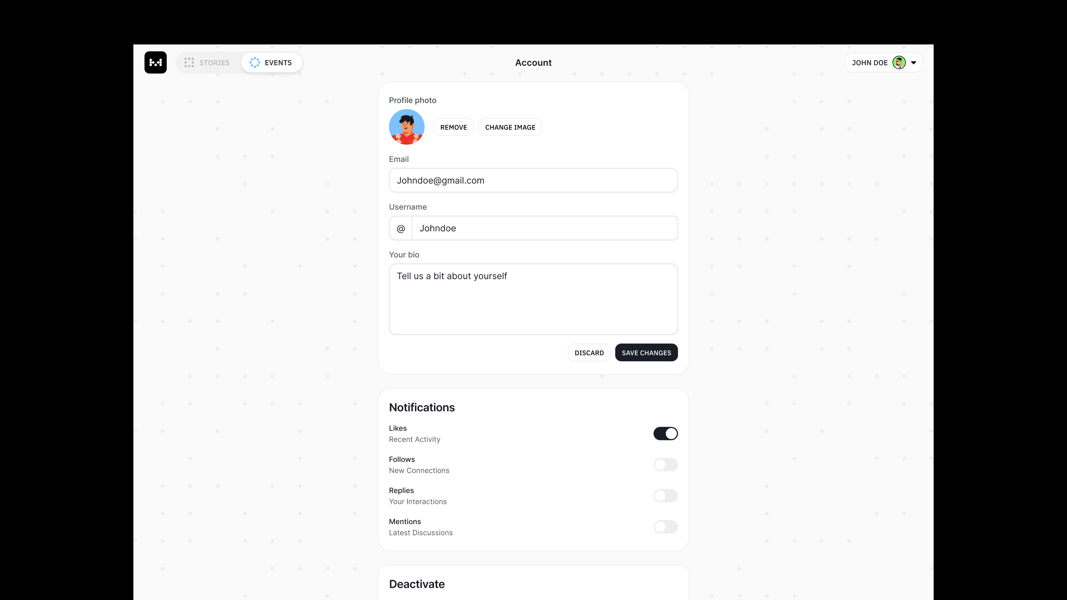The width and height of the screenshot is (1067, 600).
Task: Expand the John Doe account menu
Action: 884,62
